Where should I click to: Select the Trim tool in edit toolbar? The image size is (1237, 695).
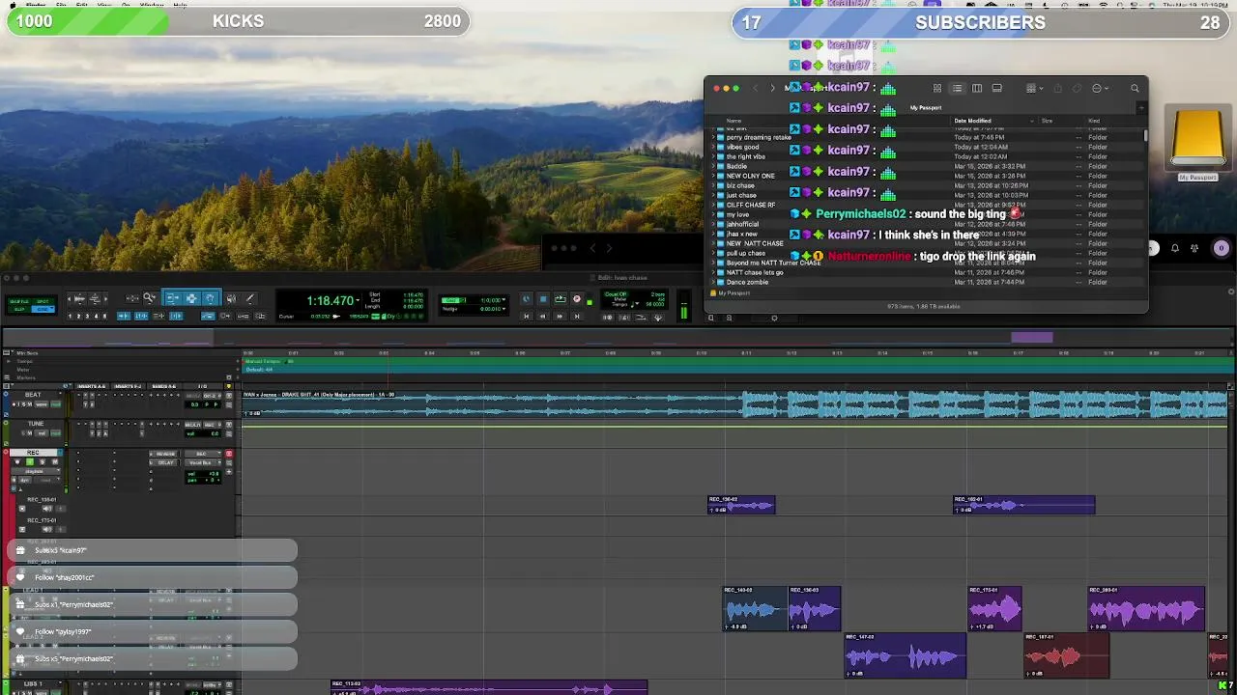click(173, 297)
